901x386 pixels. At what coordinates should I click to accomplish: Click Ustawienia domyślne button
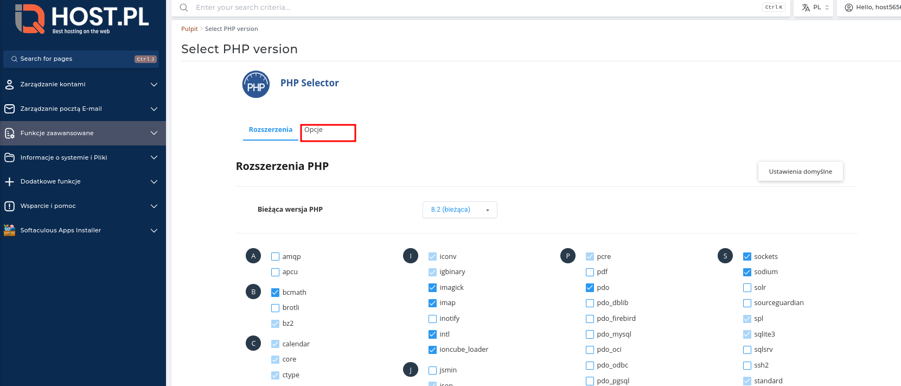(801, 172)
